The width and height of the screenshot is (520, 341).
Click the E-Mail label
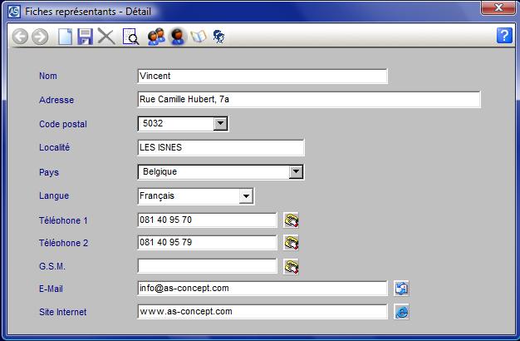tap(51, 289)
